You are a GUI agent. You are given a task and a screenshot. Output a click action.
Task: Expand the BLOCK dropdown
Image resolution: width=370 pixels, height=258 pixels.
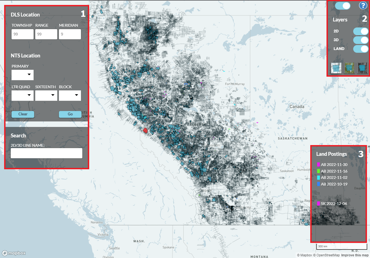[70, 95]
